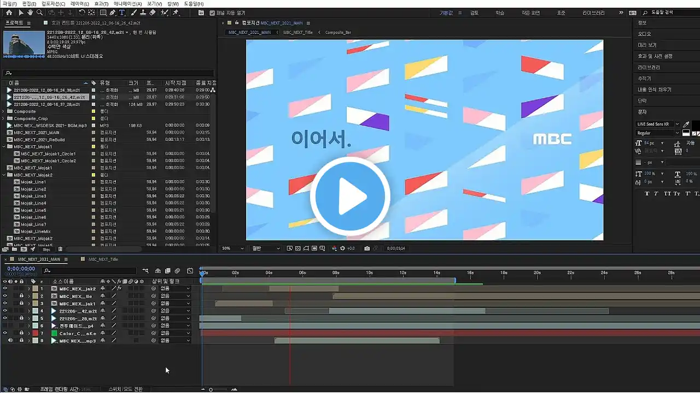Expand the Composite folder in Project panel
Screen dimensions: 700x393
point(4,111)
